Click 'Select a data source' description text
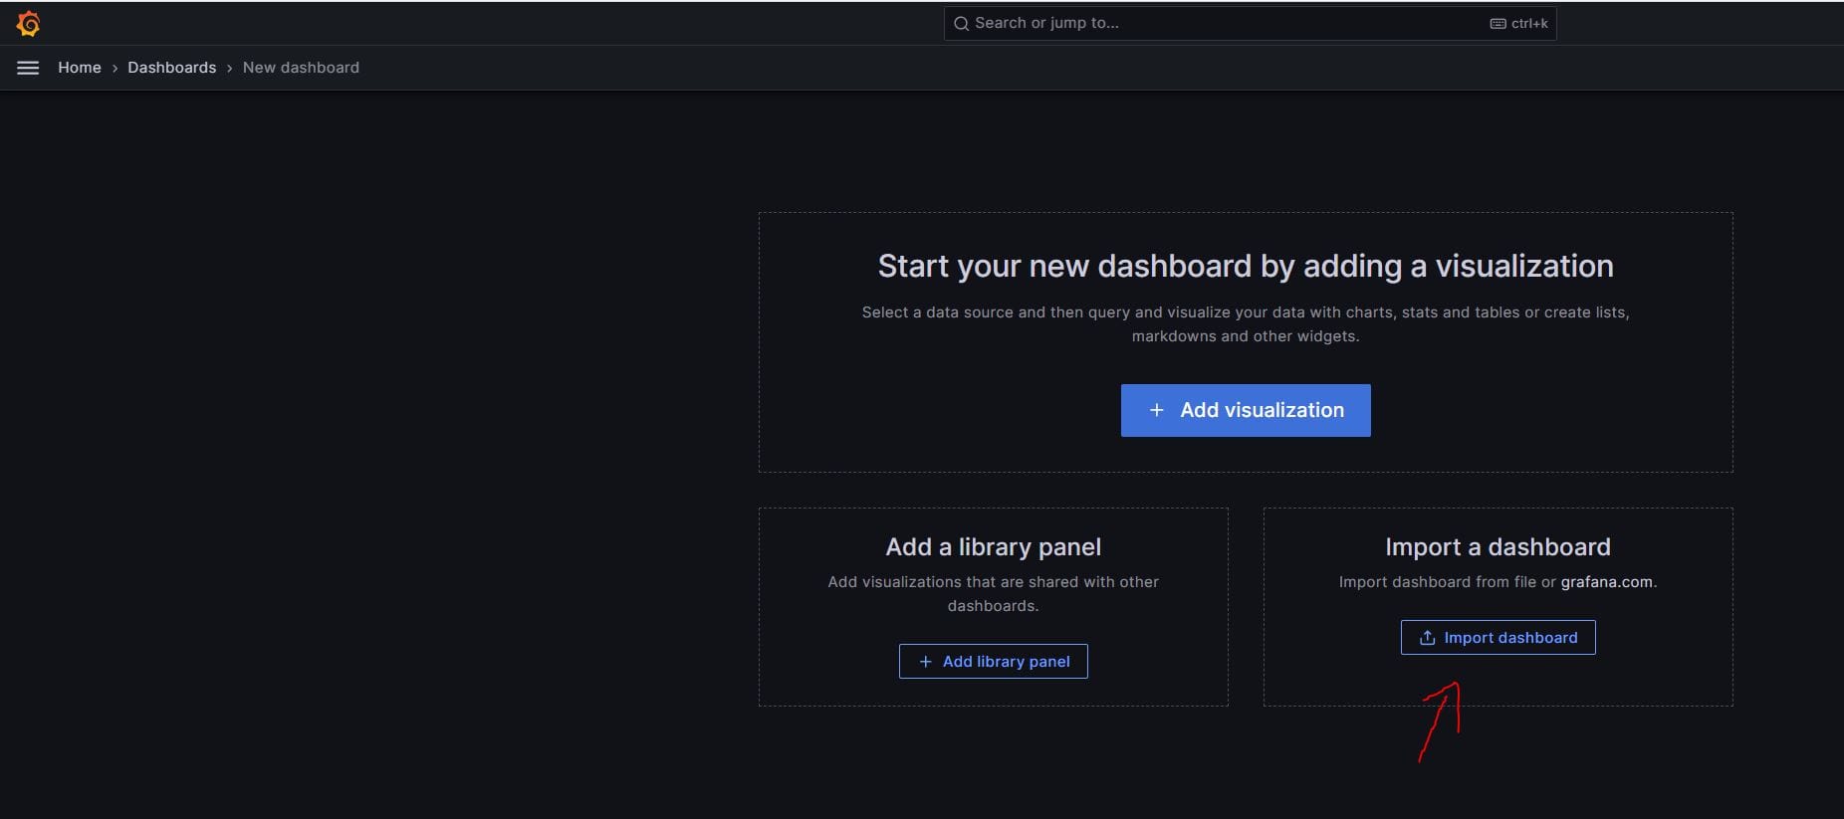The height and width of the screenshot is (819, 1844). 1246,324
